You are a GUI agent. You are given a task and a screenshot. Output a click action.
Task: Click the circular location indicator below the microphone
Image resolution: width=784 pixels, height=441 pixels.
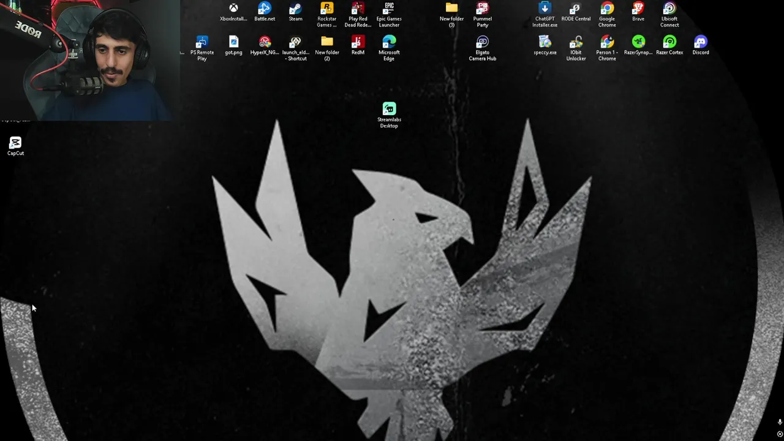pyautogui.click(x=780, y=434)
